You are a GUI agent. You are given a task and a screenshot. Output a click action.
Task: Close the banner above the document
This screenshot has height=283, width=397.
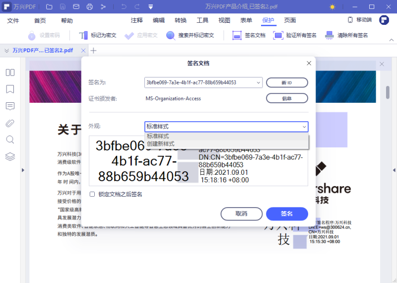tap(382, 64)
